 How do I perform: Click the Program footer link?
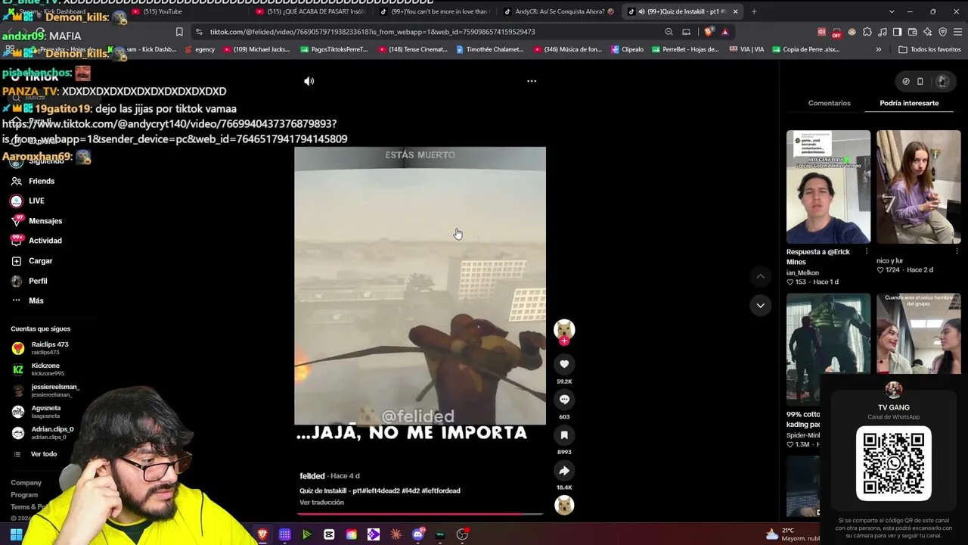coord(24,495)
